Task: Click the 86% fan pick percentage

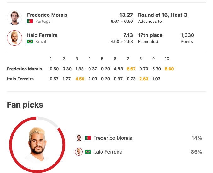Action: 196,152
